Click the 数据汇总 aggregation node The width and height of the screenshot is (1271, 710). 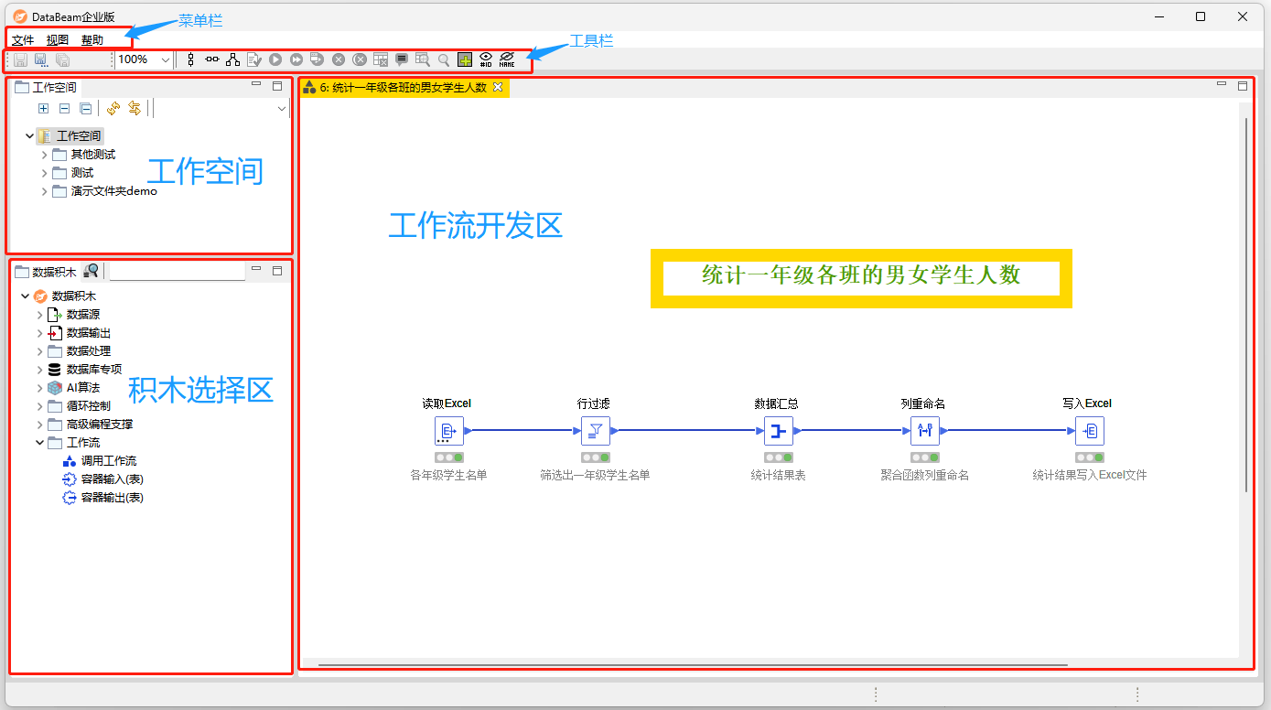[x=778, y=431]
